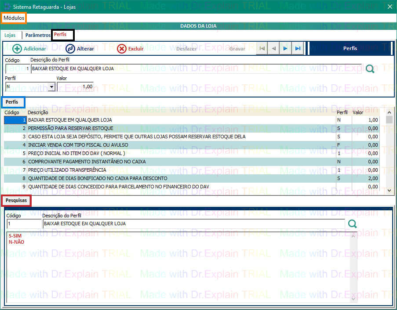Image resolution: width=397 pixels, height=310 pixels.
Task: Click the green Adicionar plus icon
Action: click(x=17, y=49)
